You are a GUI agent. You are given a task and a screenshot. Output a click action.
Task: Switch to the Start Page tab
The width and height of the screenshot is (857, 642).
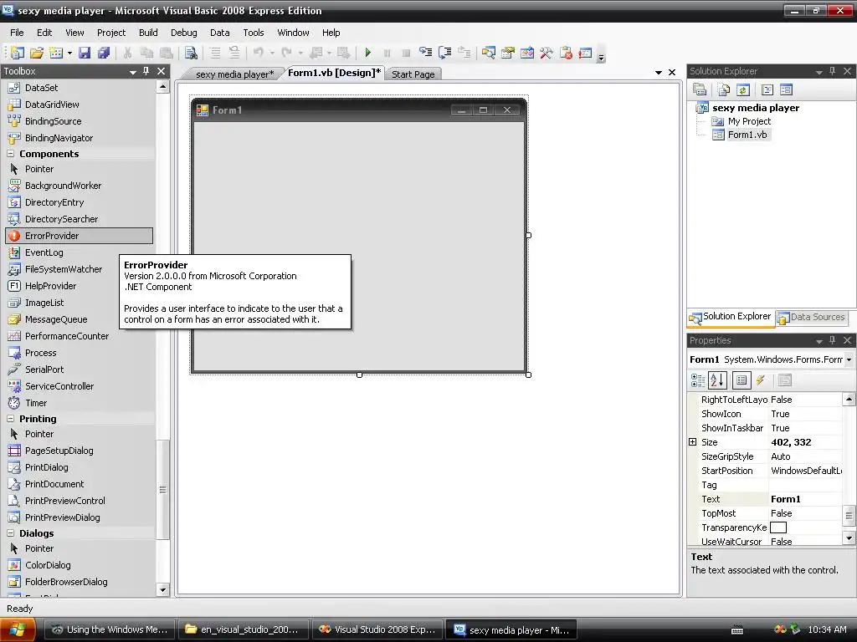pyautogui.click(x=413, y=74)
